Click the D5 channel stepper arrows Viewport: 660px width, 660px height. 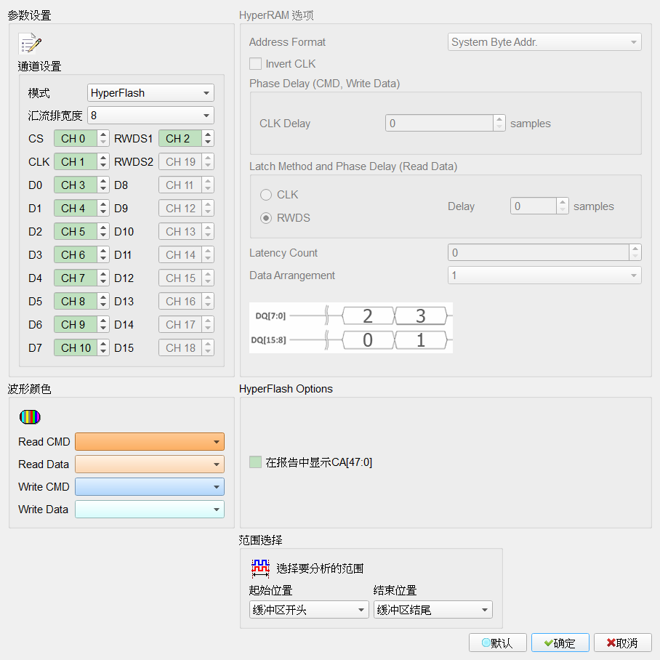pos(103,302)
